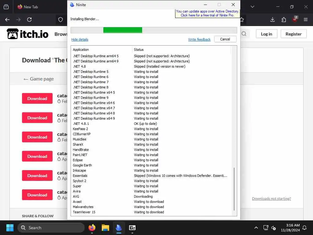Click the itch.io logo
The image size is (313, 235).
[x=28, y=34]
